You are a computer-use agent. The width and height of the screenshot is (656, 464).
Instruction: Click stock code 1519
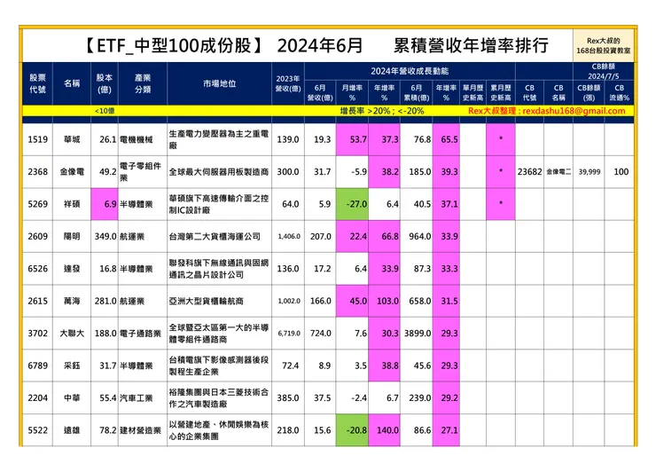37,139
